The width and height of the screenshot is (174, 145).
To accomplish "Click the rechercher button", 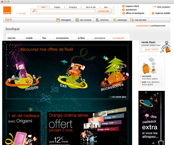I will (103, 11).
